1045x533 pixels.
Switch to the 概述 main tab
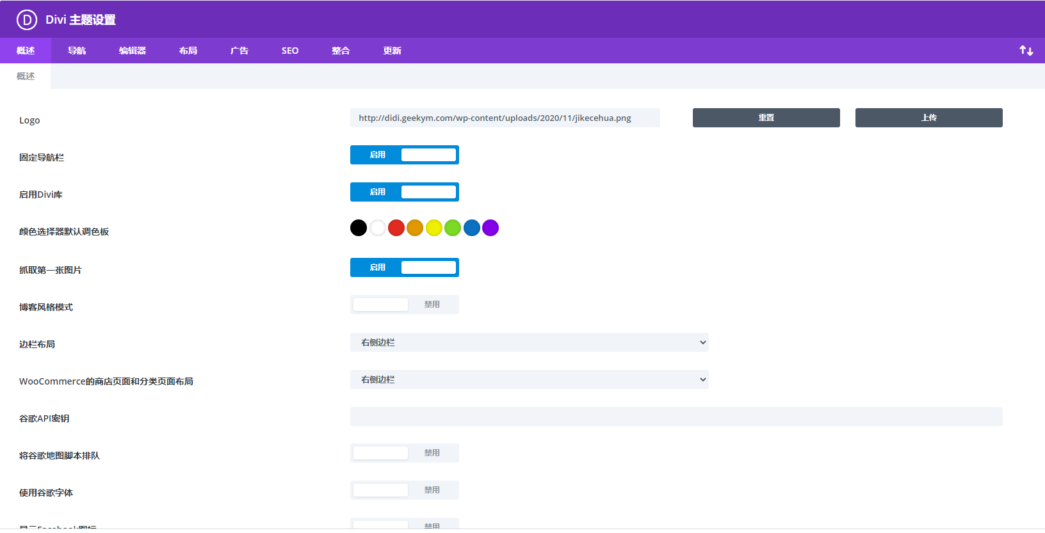click(x=26, y=51)
